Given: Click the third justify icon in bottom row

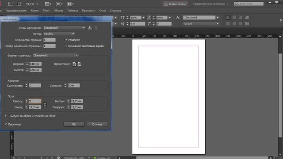Looking at the screenshot, I should 241,23.
